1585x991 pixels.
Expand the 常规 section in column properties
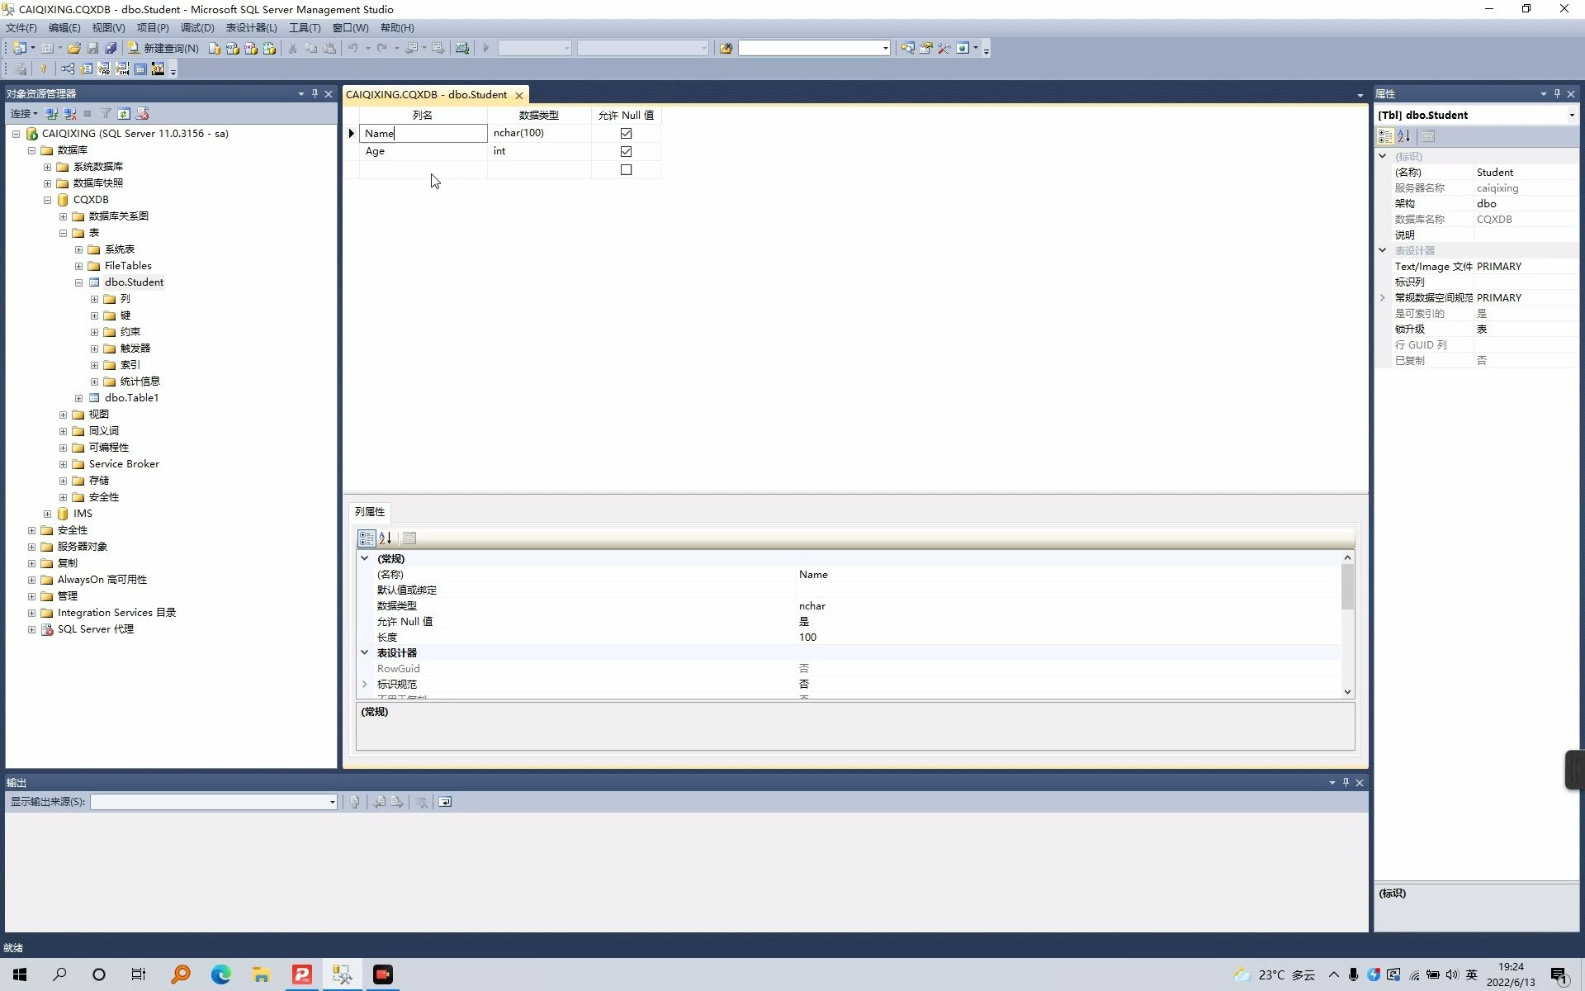[365, 558]
